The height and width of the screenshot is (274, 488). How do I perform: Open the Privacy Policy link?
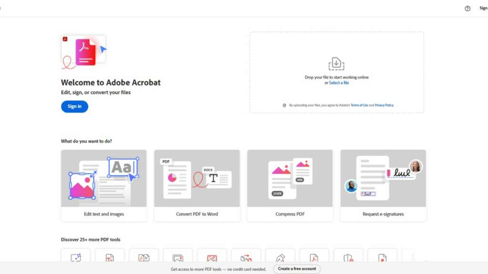(384, 105)
